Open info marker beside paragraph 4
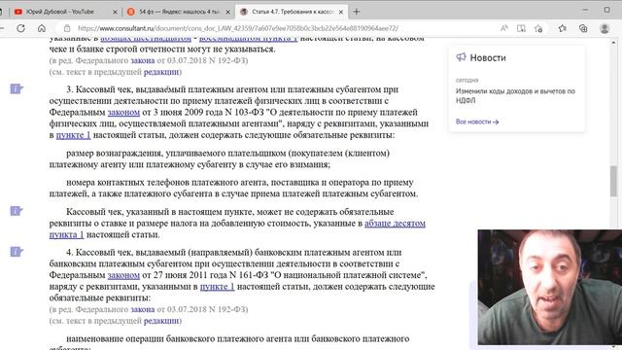Viewport: 622px width, 350px height. (x=17, y=252)
